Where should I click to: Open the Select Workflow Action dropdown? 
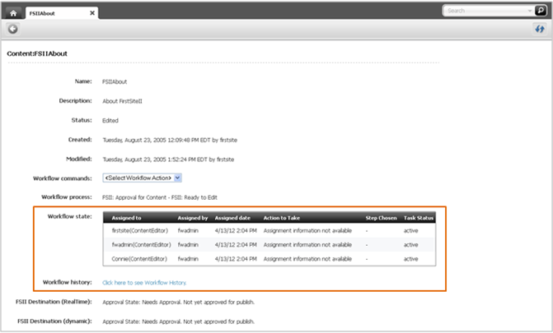coord(142,178)
